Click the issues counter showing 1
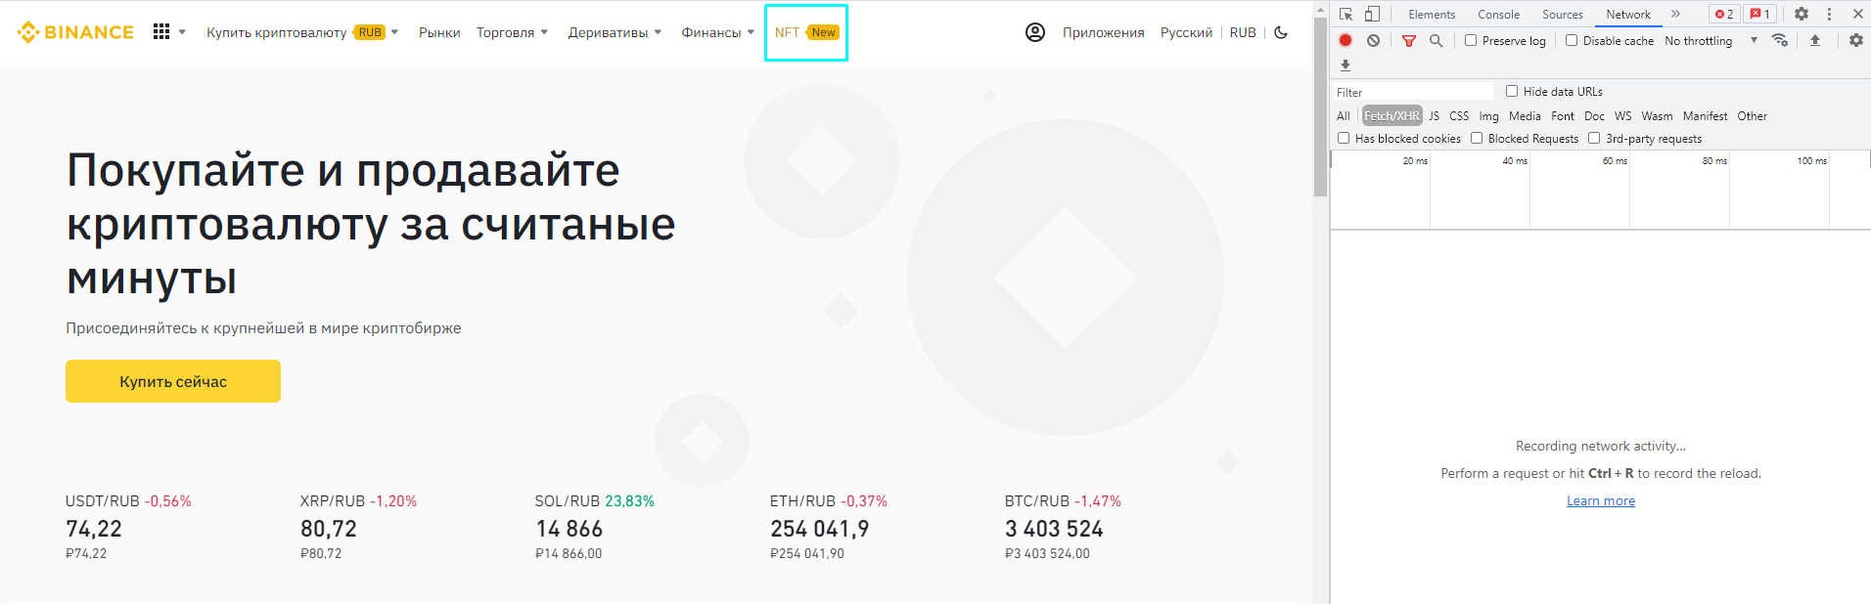This screenshot has width=1871, height=604. point(1759,14)
